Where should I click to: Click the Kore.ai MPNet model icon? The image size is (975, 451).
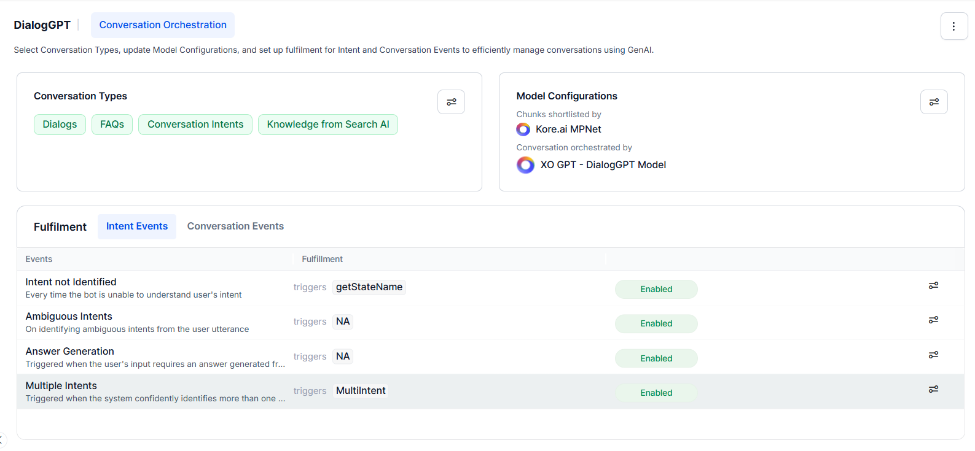(523, 129)
